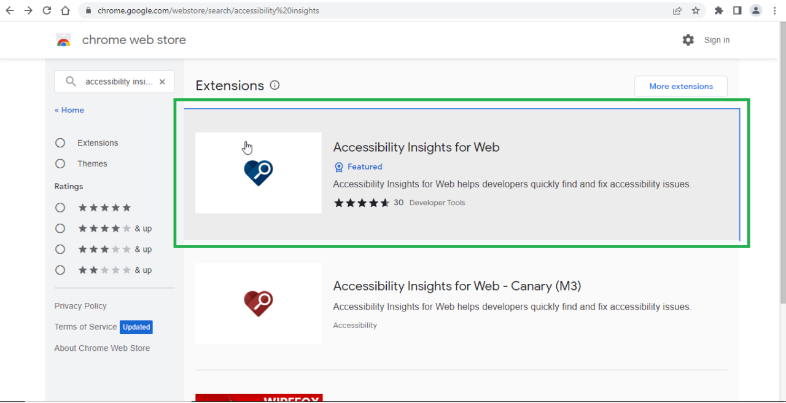Open the Privacy Policy link
Image resolution: width=786 pixels, height=403 pixels.
(80, 306)
